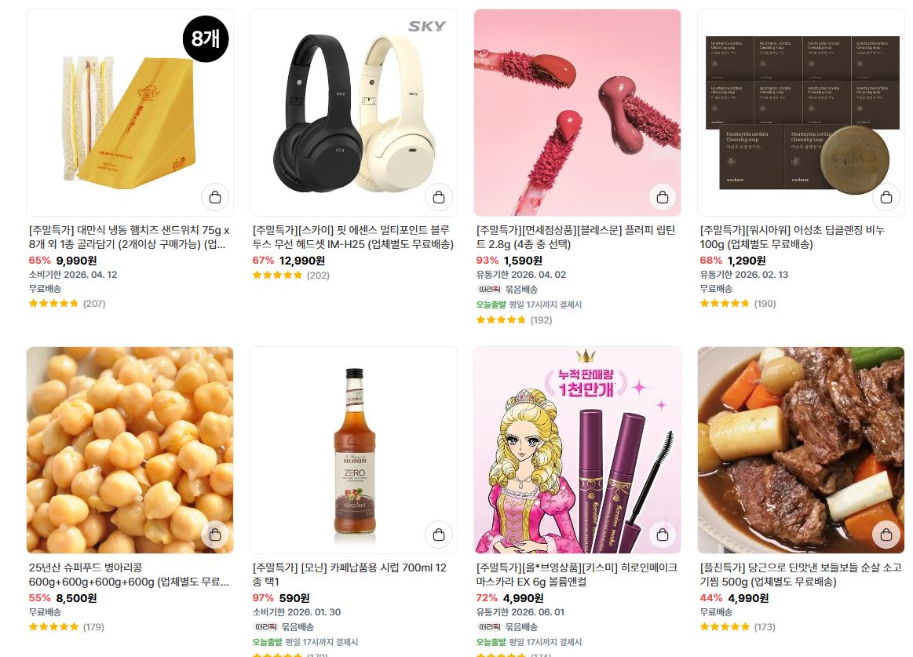Image resolution: width=913 pixels, height=657 pixels.
Task: Click cart icon on lip tint product
Action: point(662,197)
